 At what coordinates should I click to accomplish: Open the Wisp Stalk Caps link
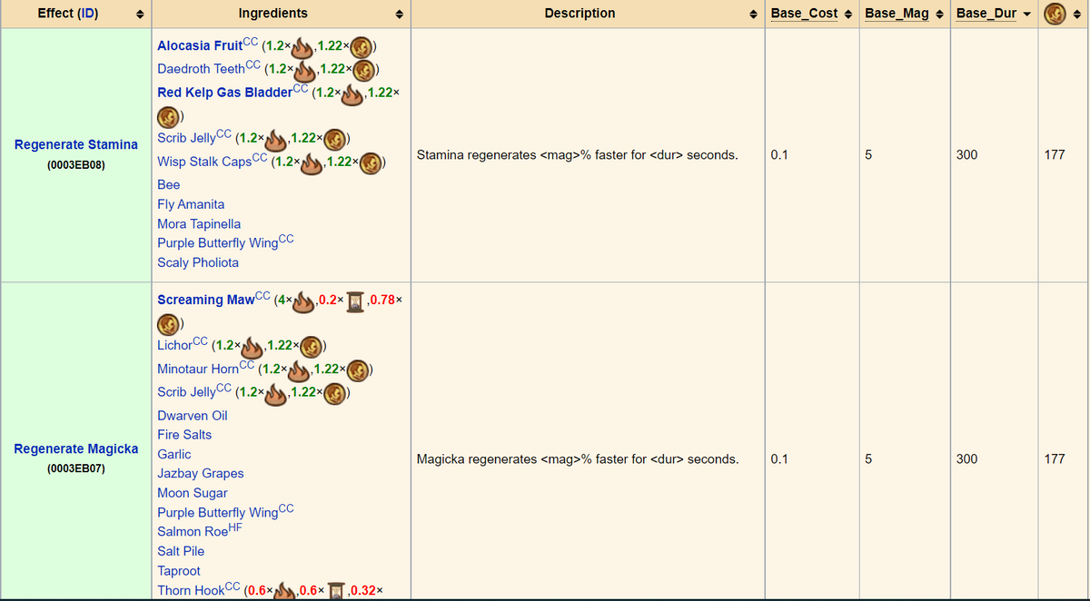coord(204,162)
